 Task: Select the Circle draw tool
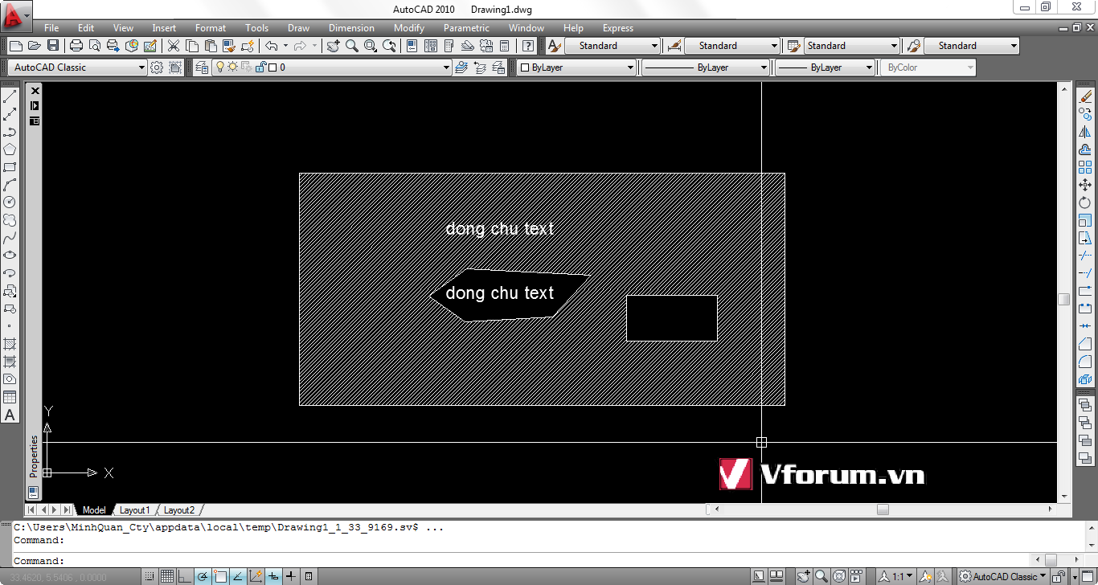(10, 202)
